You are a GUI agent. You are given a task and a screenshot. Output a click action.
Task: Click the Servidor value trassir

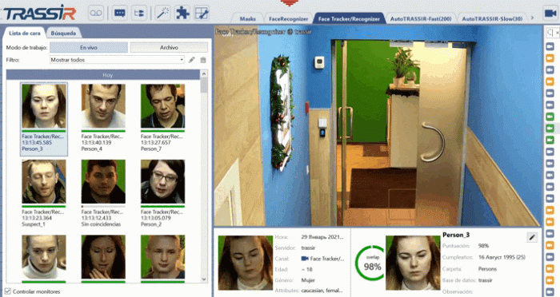[308, 247]
